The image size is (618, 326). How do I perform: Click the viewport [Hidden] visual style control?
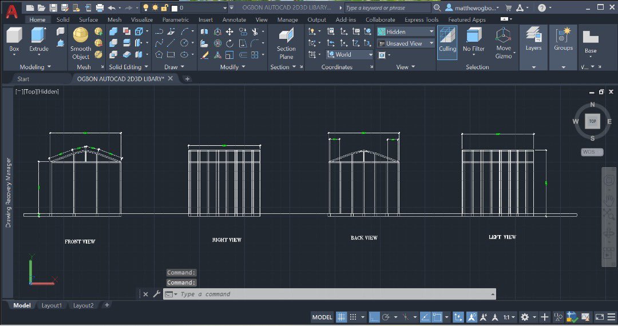(47, 92)
